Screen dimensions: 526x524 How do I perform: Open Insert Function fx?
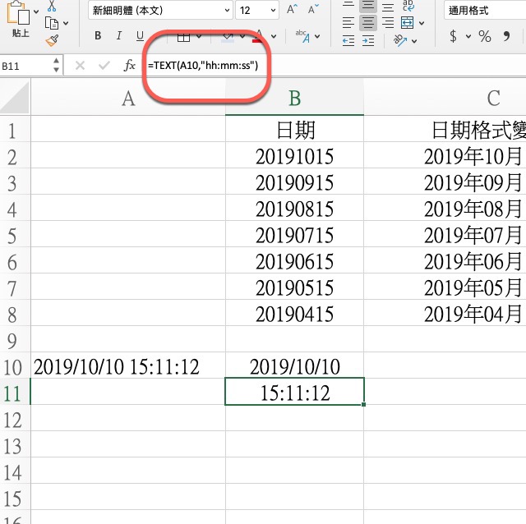[129, 66]
